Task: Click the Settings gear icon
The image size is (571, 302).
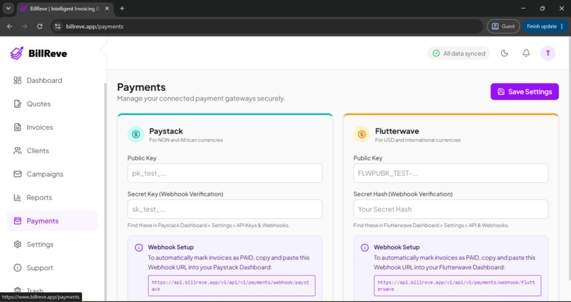Action: coord(18,245)
